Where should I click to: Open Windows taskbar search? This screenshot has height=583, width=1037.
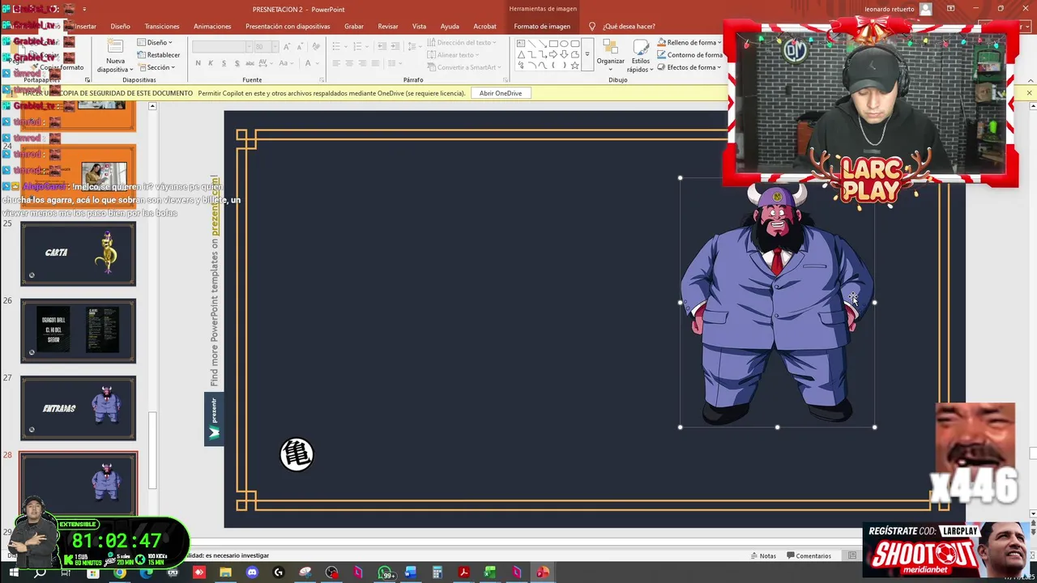pyautogui.click(x=40, y=573)
